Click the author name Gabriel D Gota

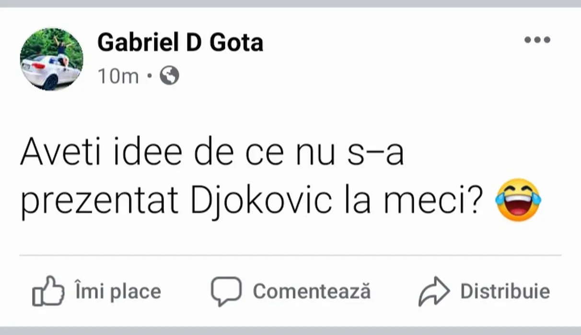pos(180,43)
